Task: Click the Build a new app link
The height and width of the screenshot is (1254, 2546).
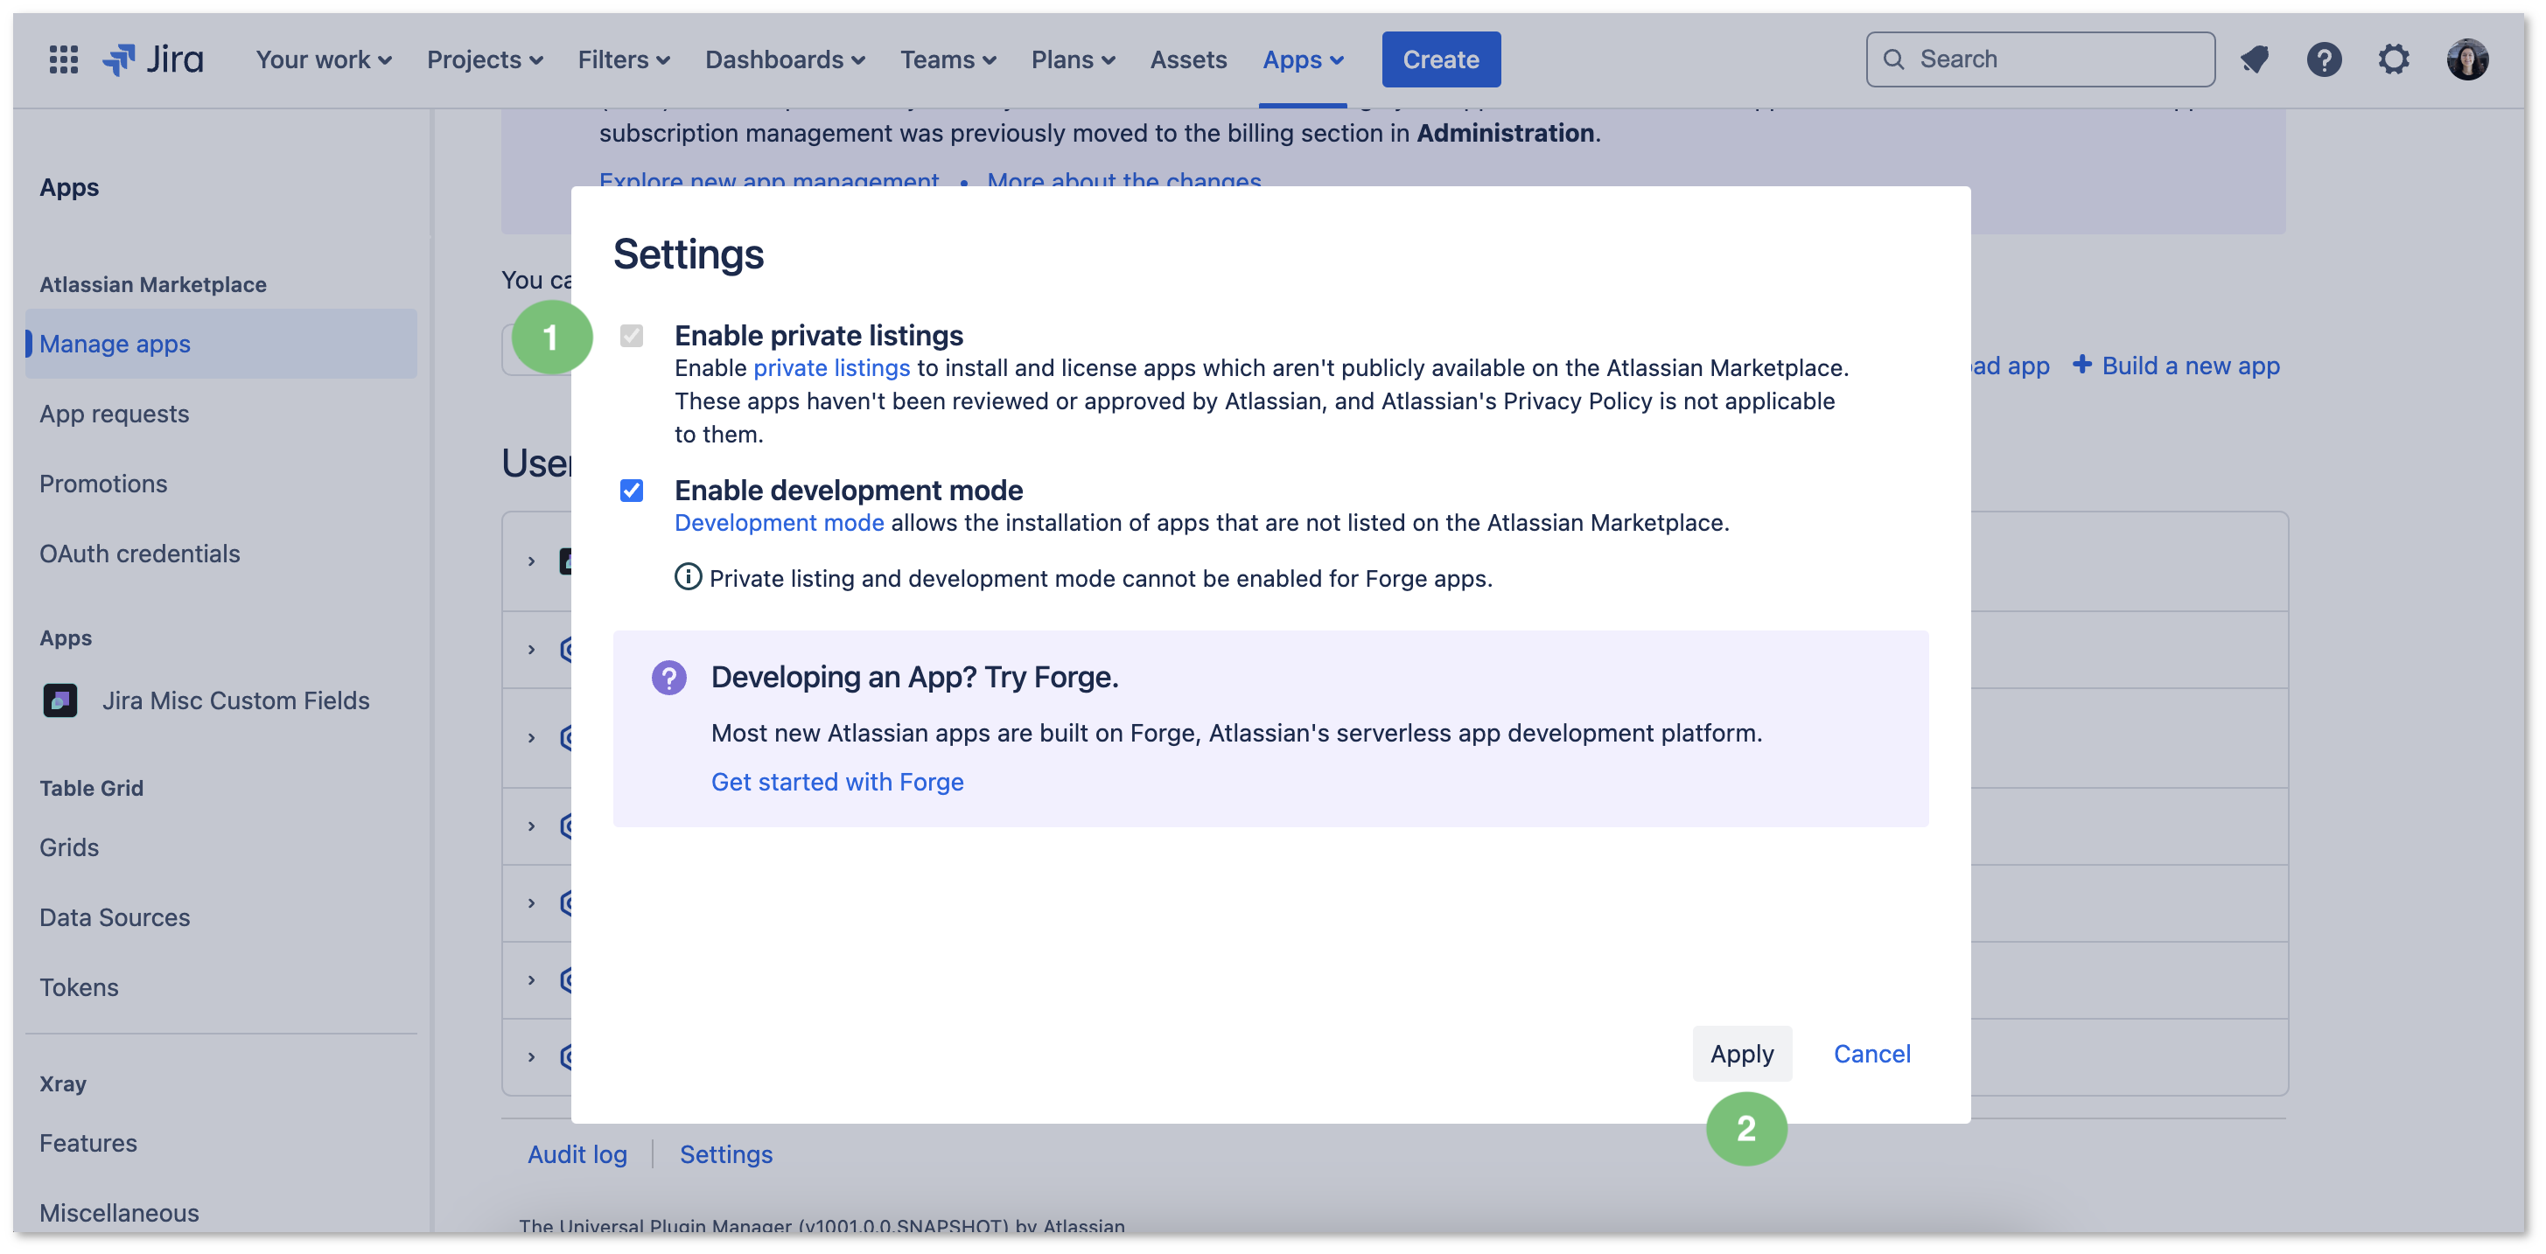Action: (2190, 366)
